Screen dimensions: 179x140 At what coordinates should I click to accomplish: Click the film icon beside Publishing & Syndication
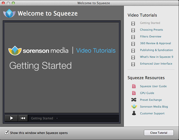(133, 51)
